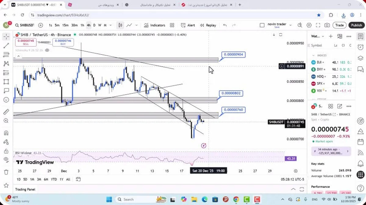Expand the line chart style dropdown arrow
This screenshot has width=366, height=205.
[x=136, y=25]
